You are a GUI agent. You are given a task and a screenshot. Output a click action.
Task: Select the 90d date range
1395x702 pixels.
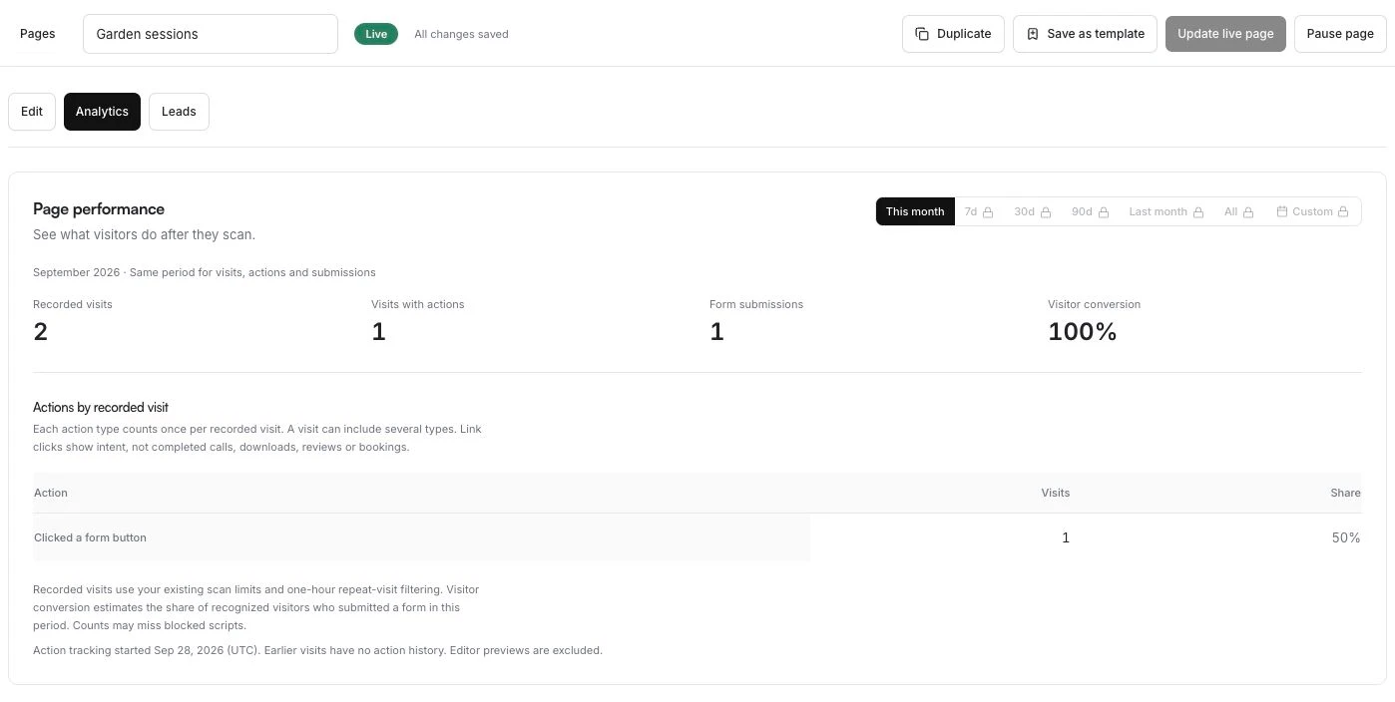pos(1091,211)
